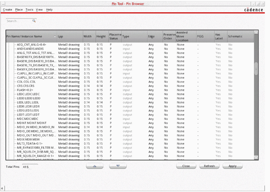Select the BASE10_TX_DIS pin row
This screenshot has width=270, height=192.
[130, 65]
